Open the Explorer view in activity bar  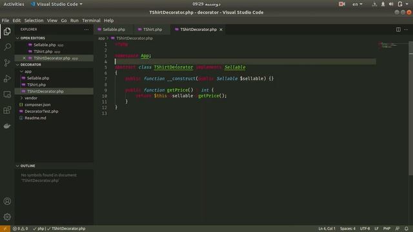coord(7,32)
